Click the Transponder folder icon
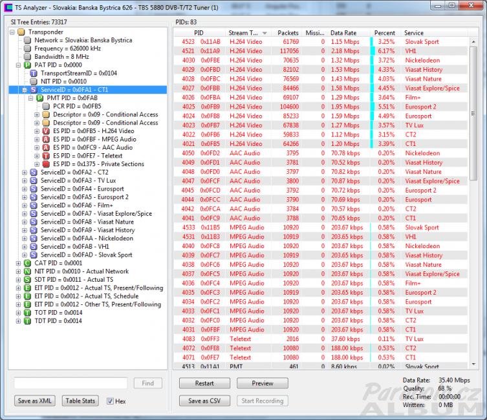Image resolution: width=487 pixels, height=420 pixels. tap(21, 32)
